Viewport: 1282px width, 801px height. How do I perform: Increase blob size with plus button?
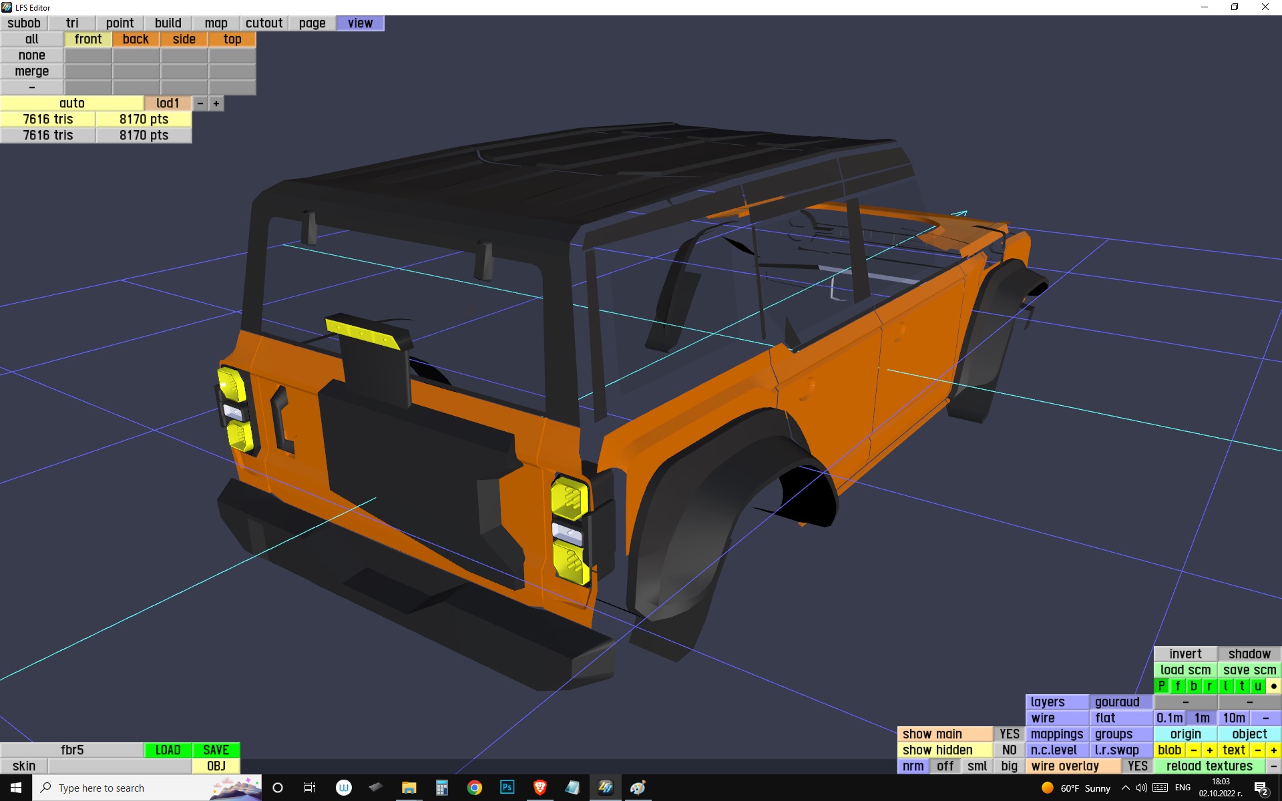[x=1209, y=750]
